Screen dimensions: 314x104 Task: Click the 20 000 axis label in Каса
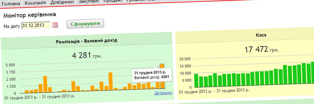point(185,59)
